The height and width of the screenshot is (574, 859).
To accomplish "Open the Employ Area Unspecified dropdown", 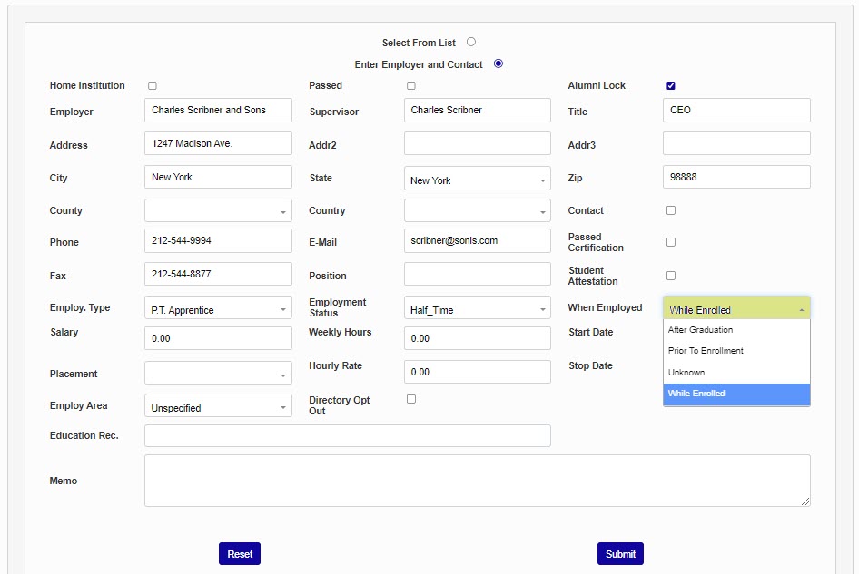I will coord(218,407).
